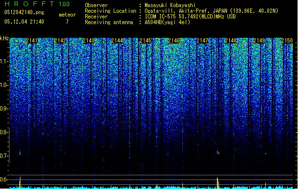This screenshot has height=189, width=298.
Task: Click the "Receiving antenna" label
Action: pyautogui.click(x=109, y=22)
